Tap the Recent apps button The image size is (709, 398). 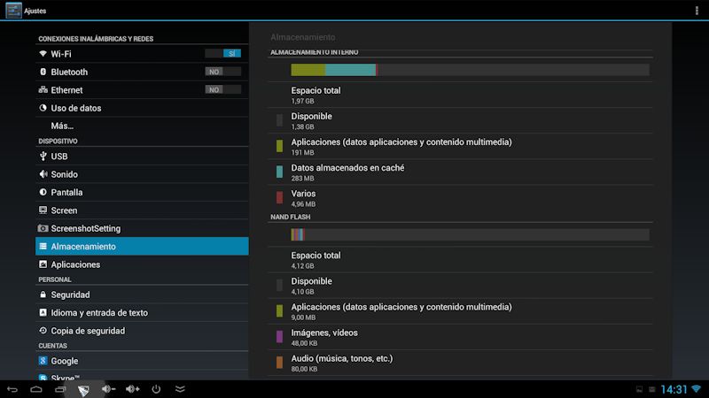pyautogui.click(x=60, y=389)
